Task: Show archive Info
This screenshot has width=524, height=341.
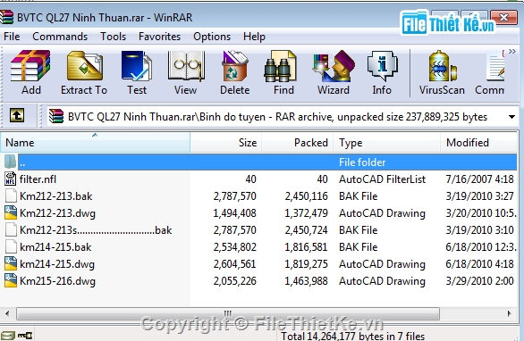Action: coord(382,72)
